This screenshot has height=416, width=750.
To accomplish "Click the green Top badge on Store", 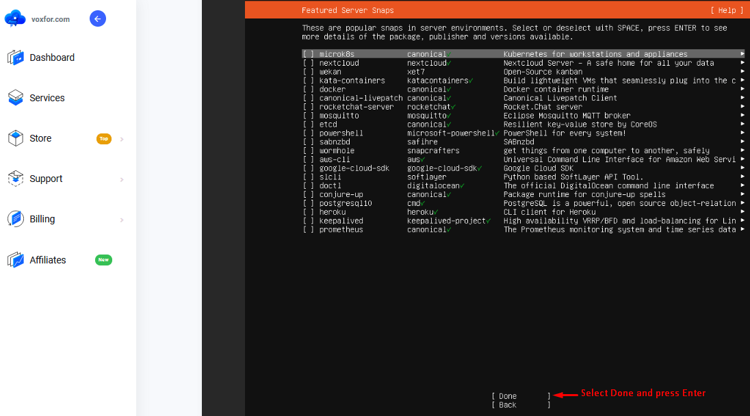I will click(104, 139).
